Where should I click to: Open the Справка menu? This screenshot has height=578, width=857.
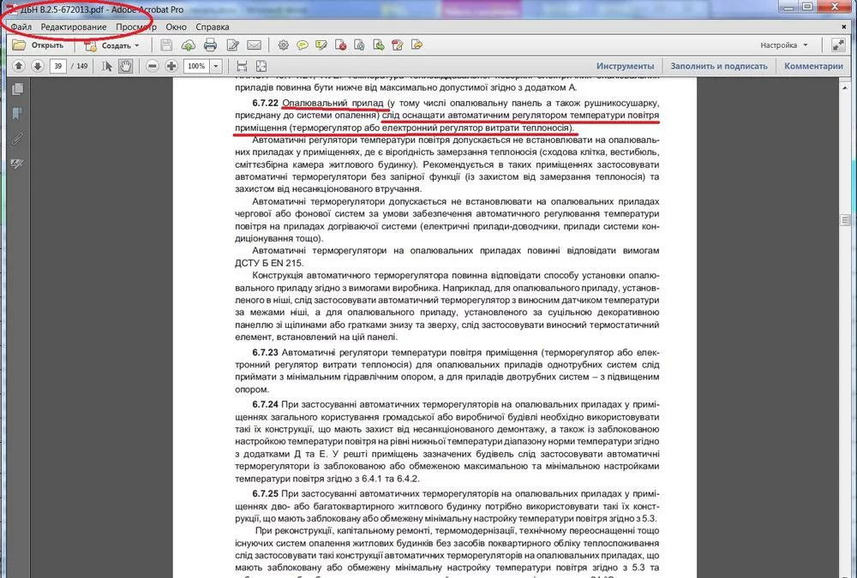click(212, 27)
